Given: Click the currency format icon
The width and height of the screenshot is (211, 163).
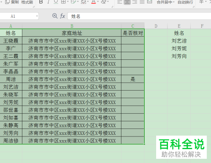Looking at the screenshot, I should 201,2.
